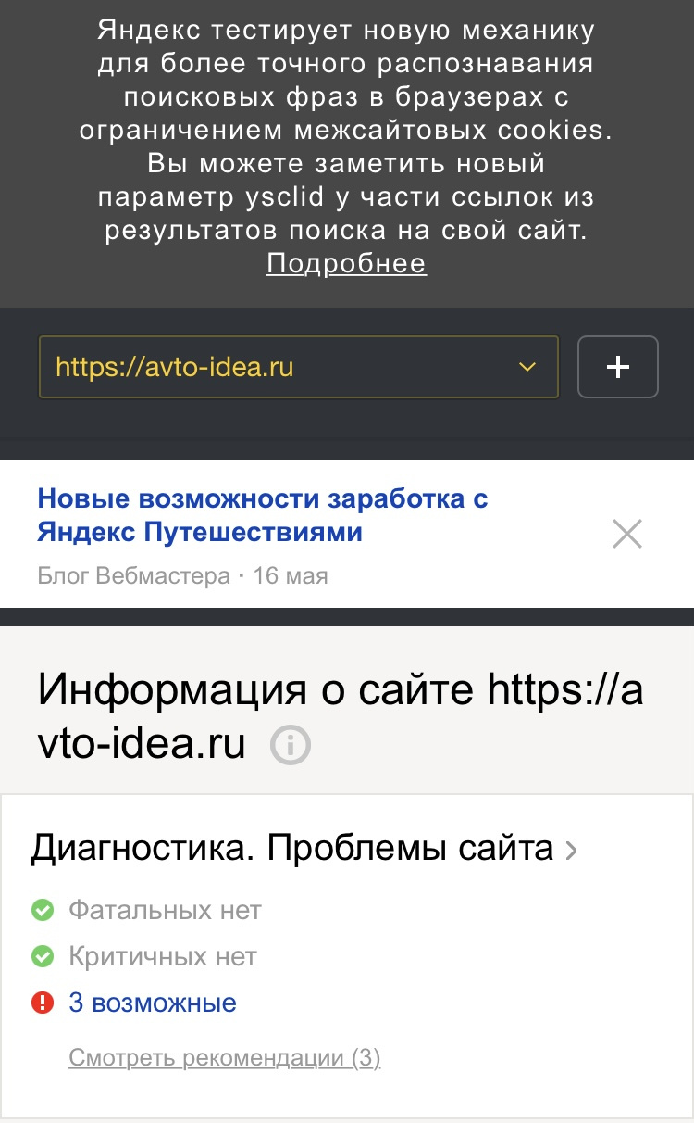
Task: Click the 3 возможные problems link
Action: [x=153, y=1003]
